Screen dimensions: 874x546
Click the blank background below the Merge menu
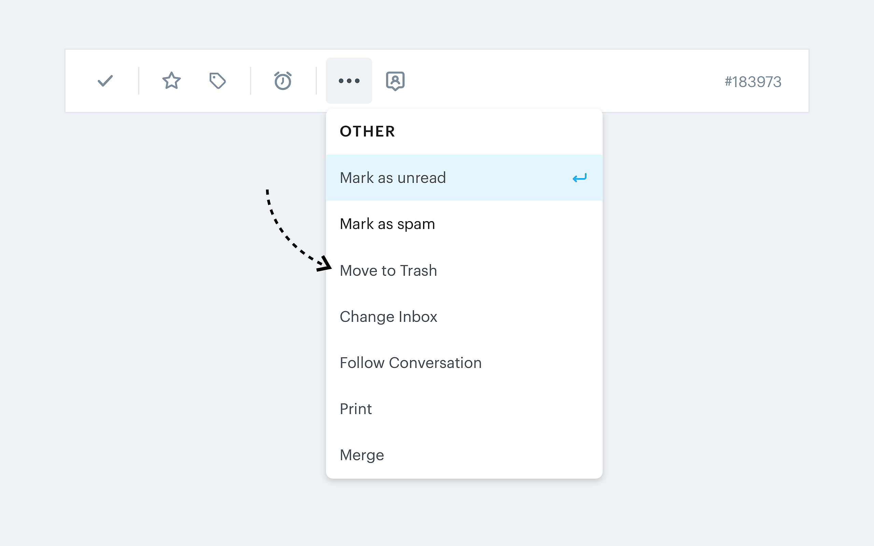click(464, 513)
